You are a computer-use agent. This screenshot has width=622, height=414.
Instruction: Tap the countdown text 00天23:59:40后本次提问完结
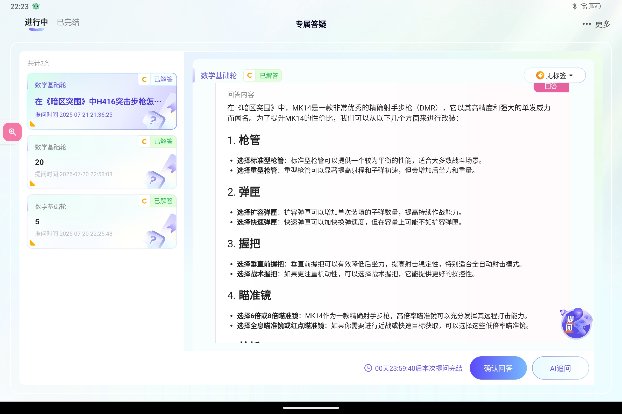[419, 368]
